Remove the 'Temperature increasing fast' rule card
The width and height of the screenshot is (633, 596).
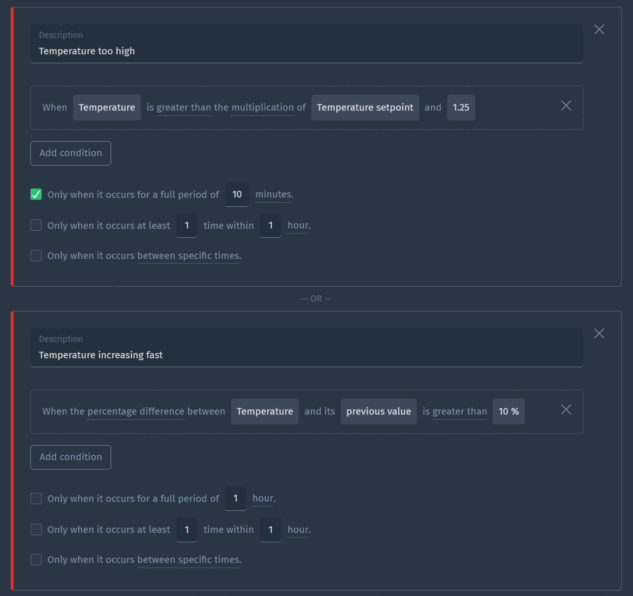(x=599, y=333)
